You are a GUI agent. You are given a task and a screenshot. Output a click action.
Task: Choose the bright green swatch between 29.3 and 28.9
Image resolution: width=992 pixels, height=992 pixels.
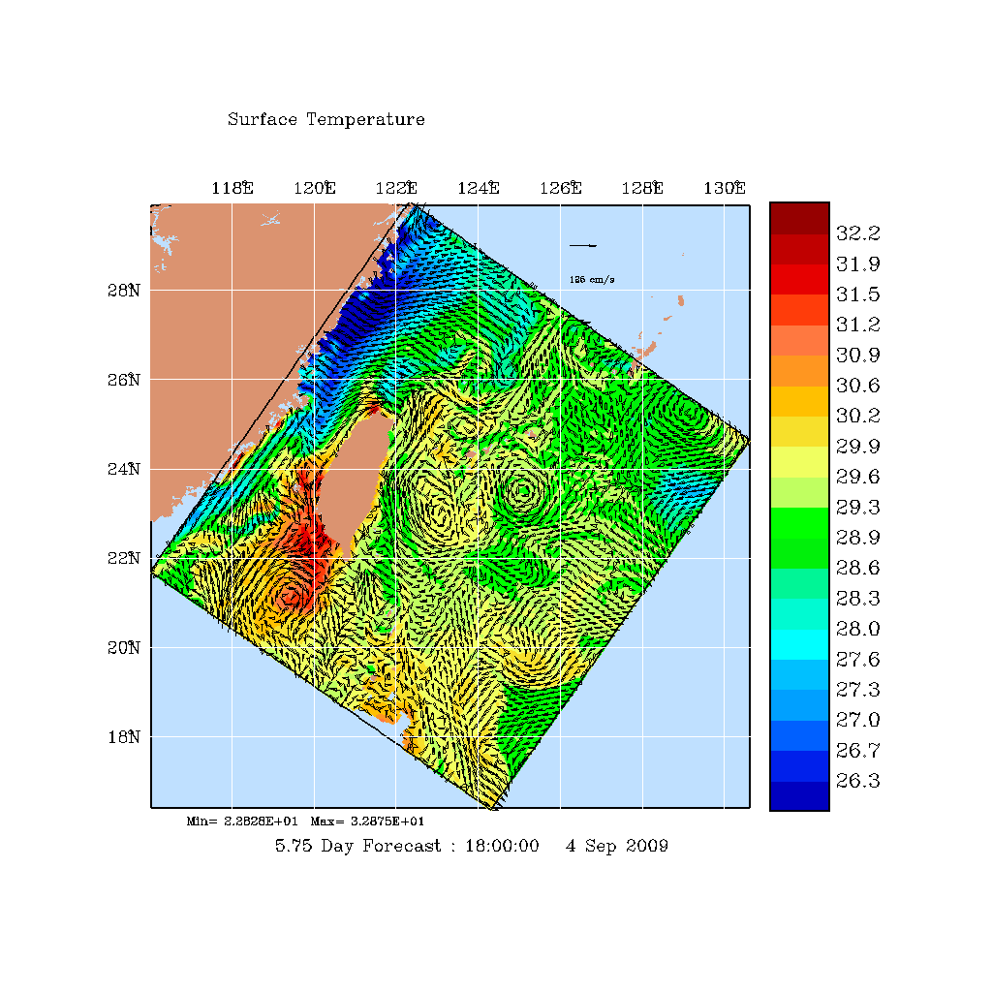799,522
